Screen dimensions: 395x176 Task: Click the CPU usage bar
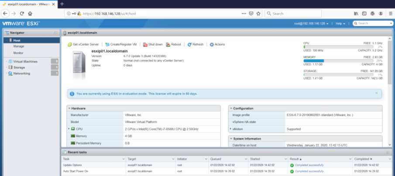tap(338, 47)
